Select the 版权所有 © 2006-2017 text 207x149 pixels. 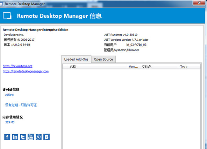point(19,40)
